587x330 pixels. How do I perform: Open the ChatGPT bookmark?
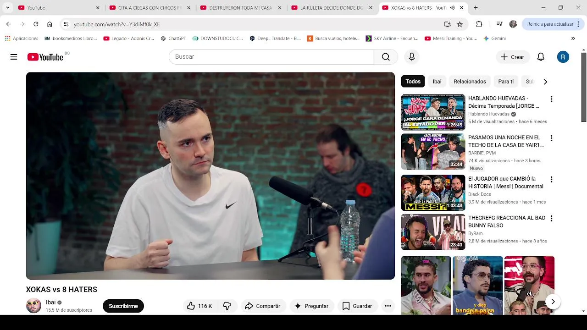point(173,38)
